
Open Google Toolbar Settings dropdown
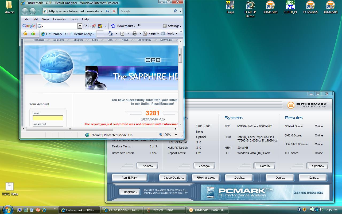[x=172, y=26]
